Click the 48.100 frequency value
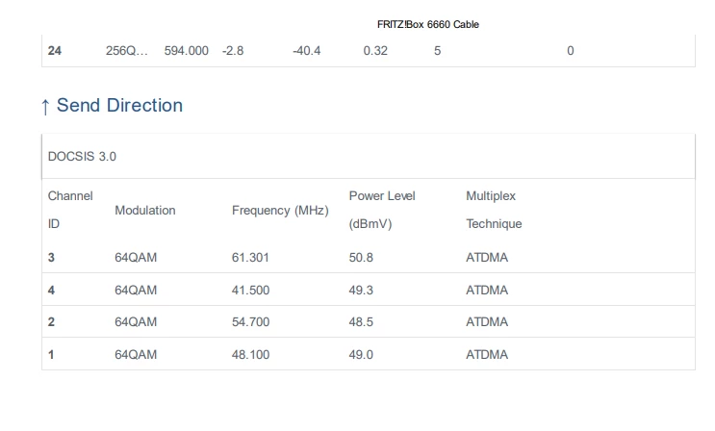The height and width of the screenshot is (431, 715). [251, 354]
